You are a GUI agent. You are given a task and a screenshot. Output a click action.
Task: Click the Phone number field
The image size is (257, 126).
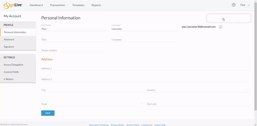[75, 50]
